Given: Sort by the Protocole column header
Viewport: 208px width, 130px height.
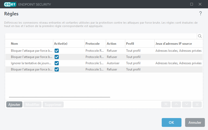Looking at the screenshot, I should click(93, 44).
